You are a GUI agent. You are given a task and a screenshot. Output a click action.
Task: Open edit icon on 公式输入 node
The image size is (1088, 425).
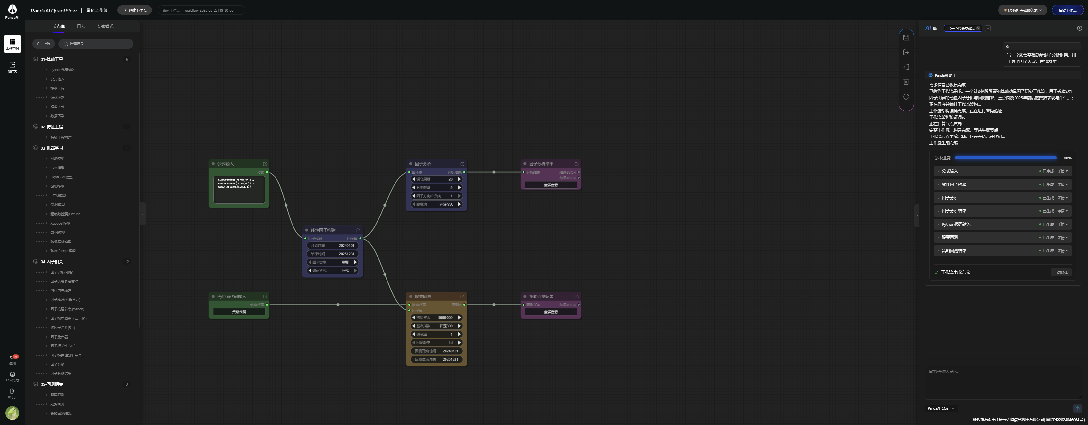point(265,164)
